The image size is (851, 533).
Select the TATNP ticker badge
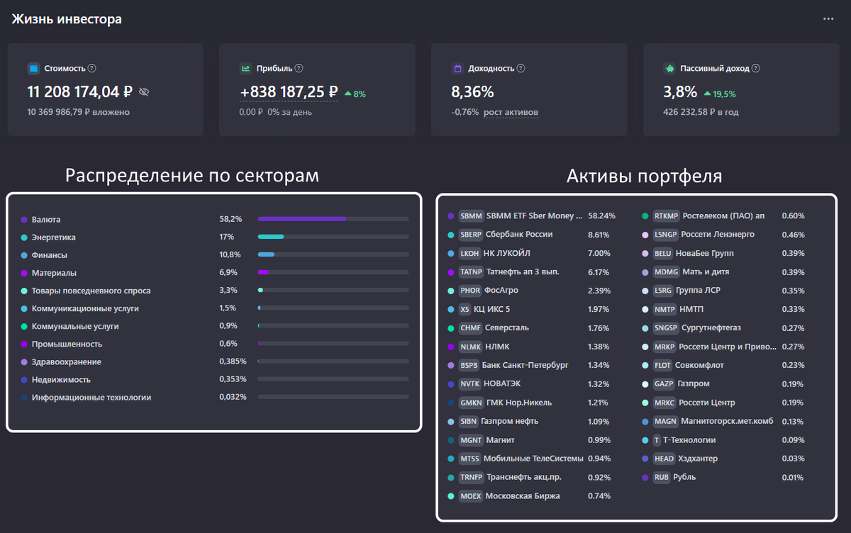[x=471, y=271]
